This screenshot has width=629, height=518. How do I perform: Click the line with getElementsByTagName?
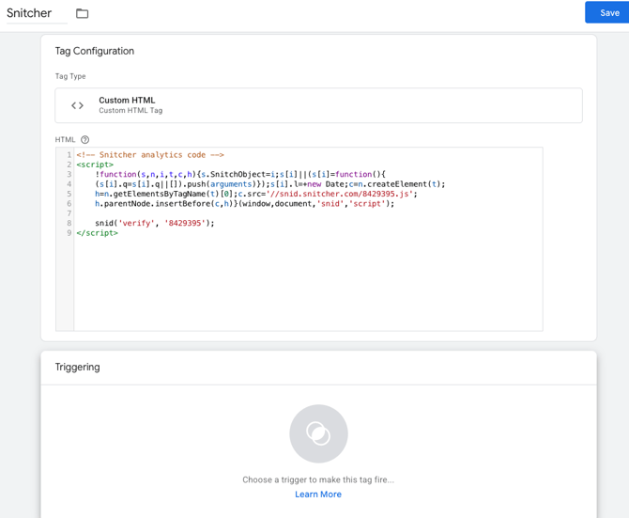(x=255, y=194)
